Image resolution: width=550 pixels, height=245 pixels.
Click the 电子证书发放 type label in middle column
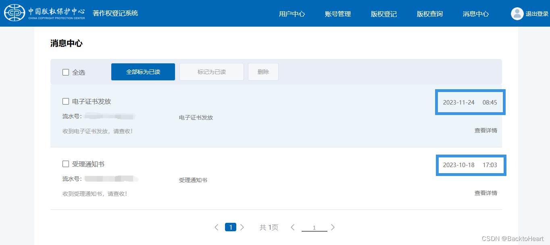(x=196, y=117)
